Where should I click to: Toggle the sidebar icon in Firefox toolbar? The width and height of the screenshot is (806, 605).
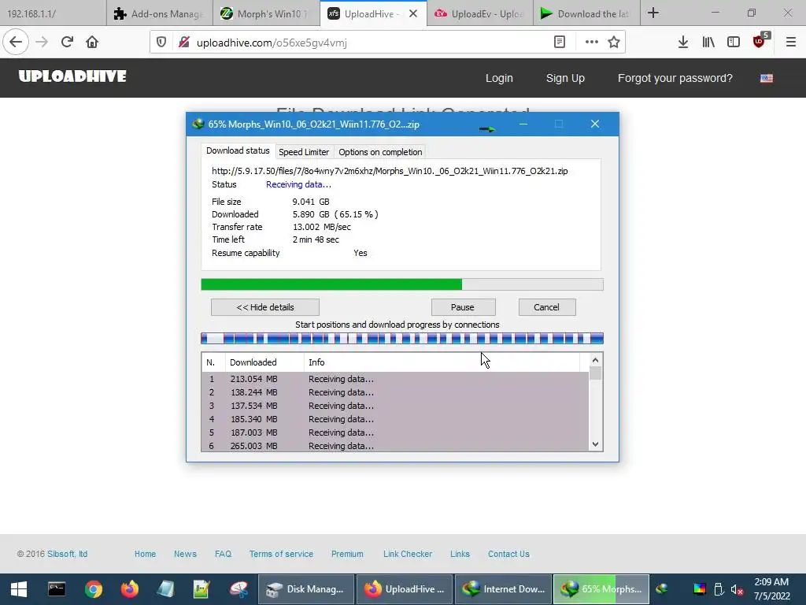point(734,43)
